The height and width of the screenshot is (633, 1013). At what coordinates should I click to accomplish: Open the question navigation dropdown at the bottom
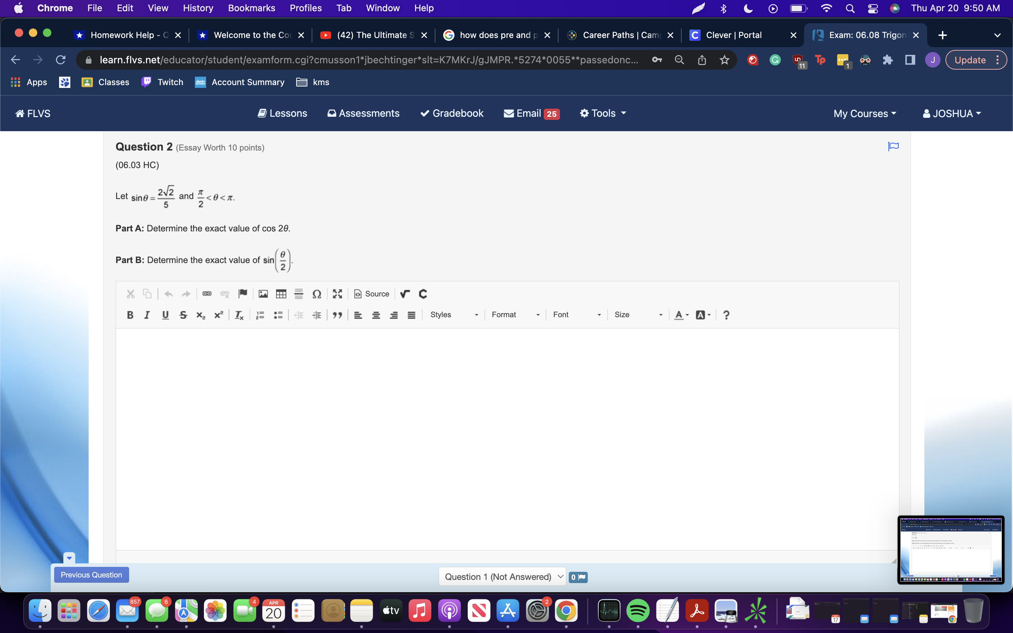pos(502,576)
